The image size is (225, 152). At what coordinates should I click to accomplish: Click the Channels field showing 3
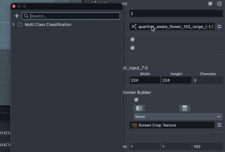(208, 80)
